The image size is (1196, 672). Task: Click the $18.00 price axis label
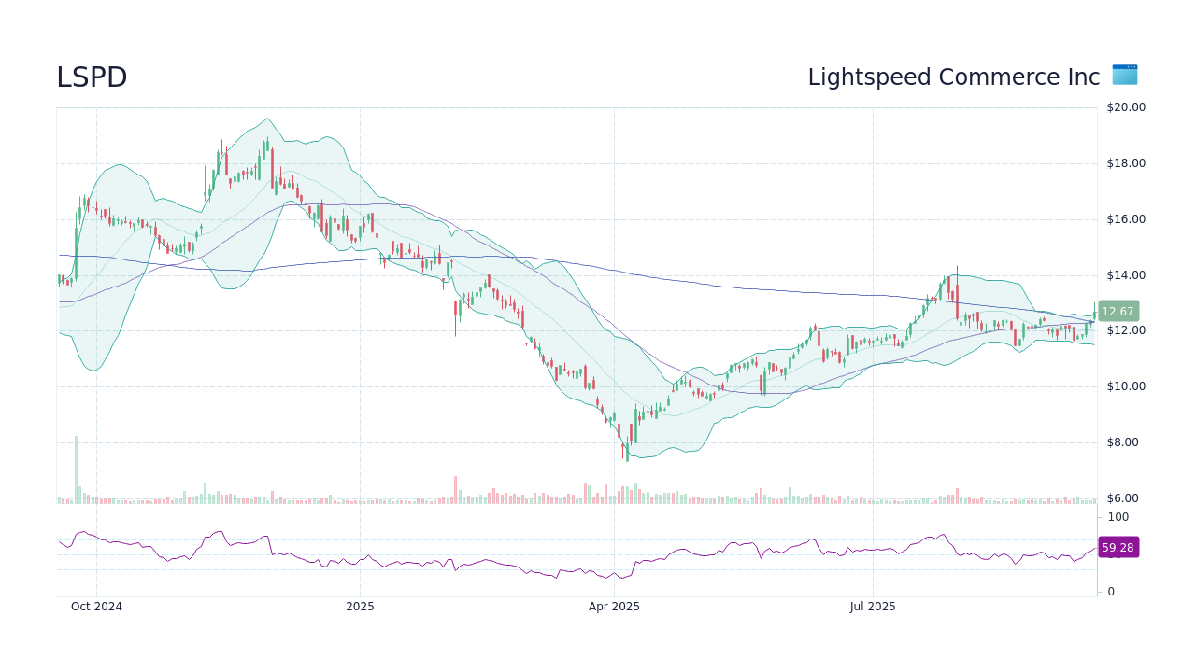[x=1126, y=163]
